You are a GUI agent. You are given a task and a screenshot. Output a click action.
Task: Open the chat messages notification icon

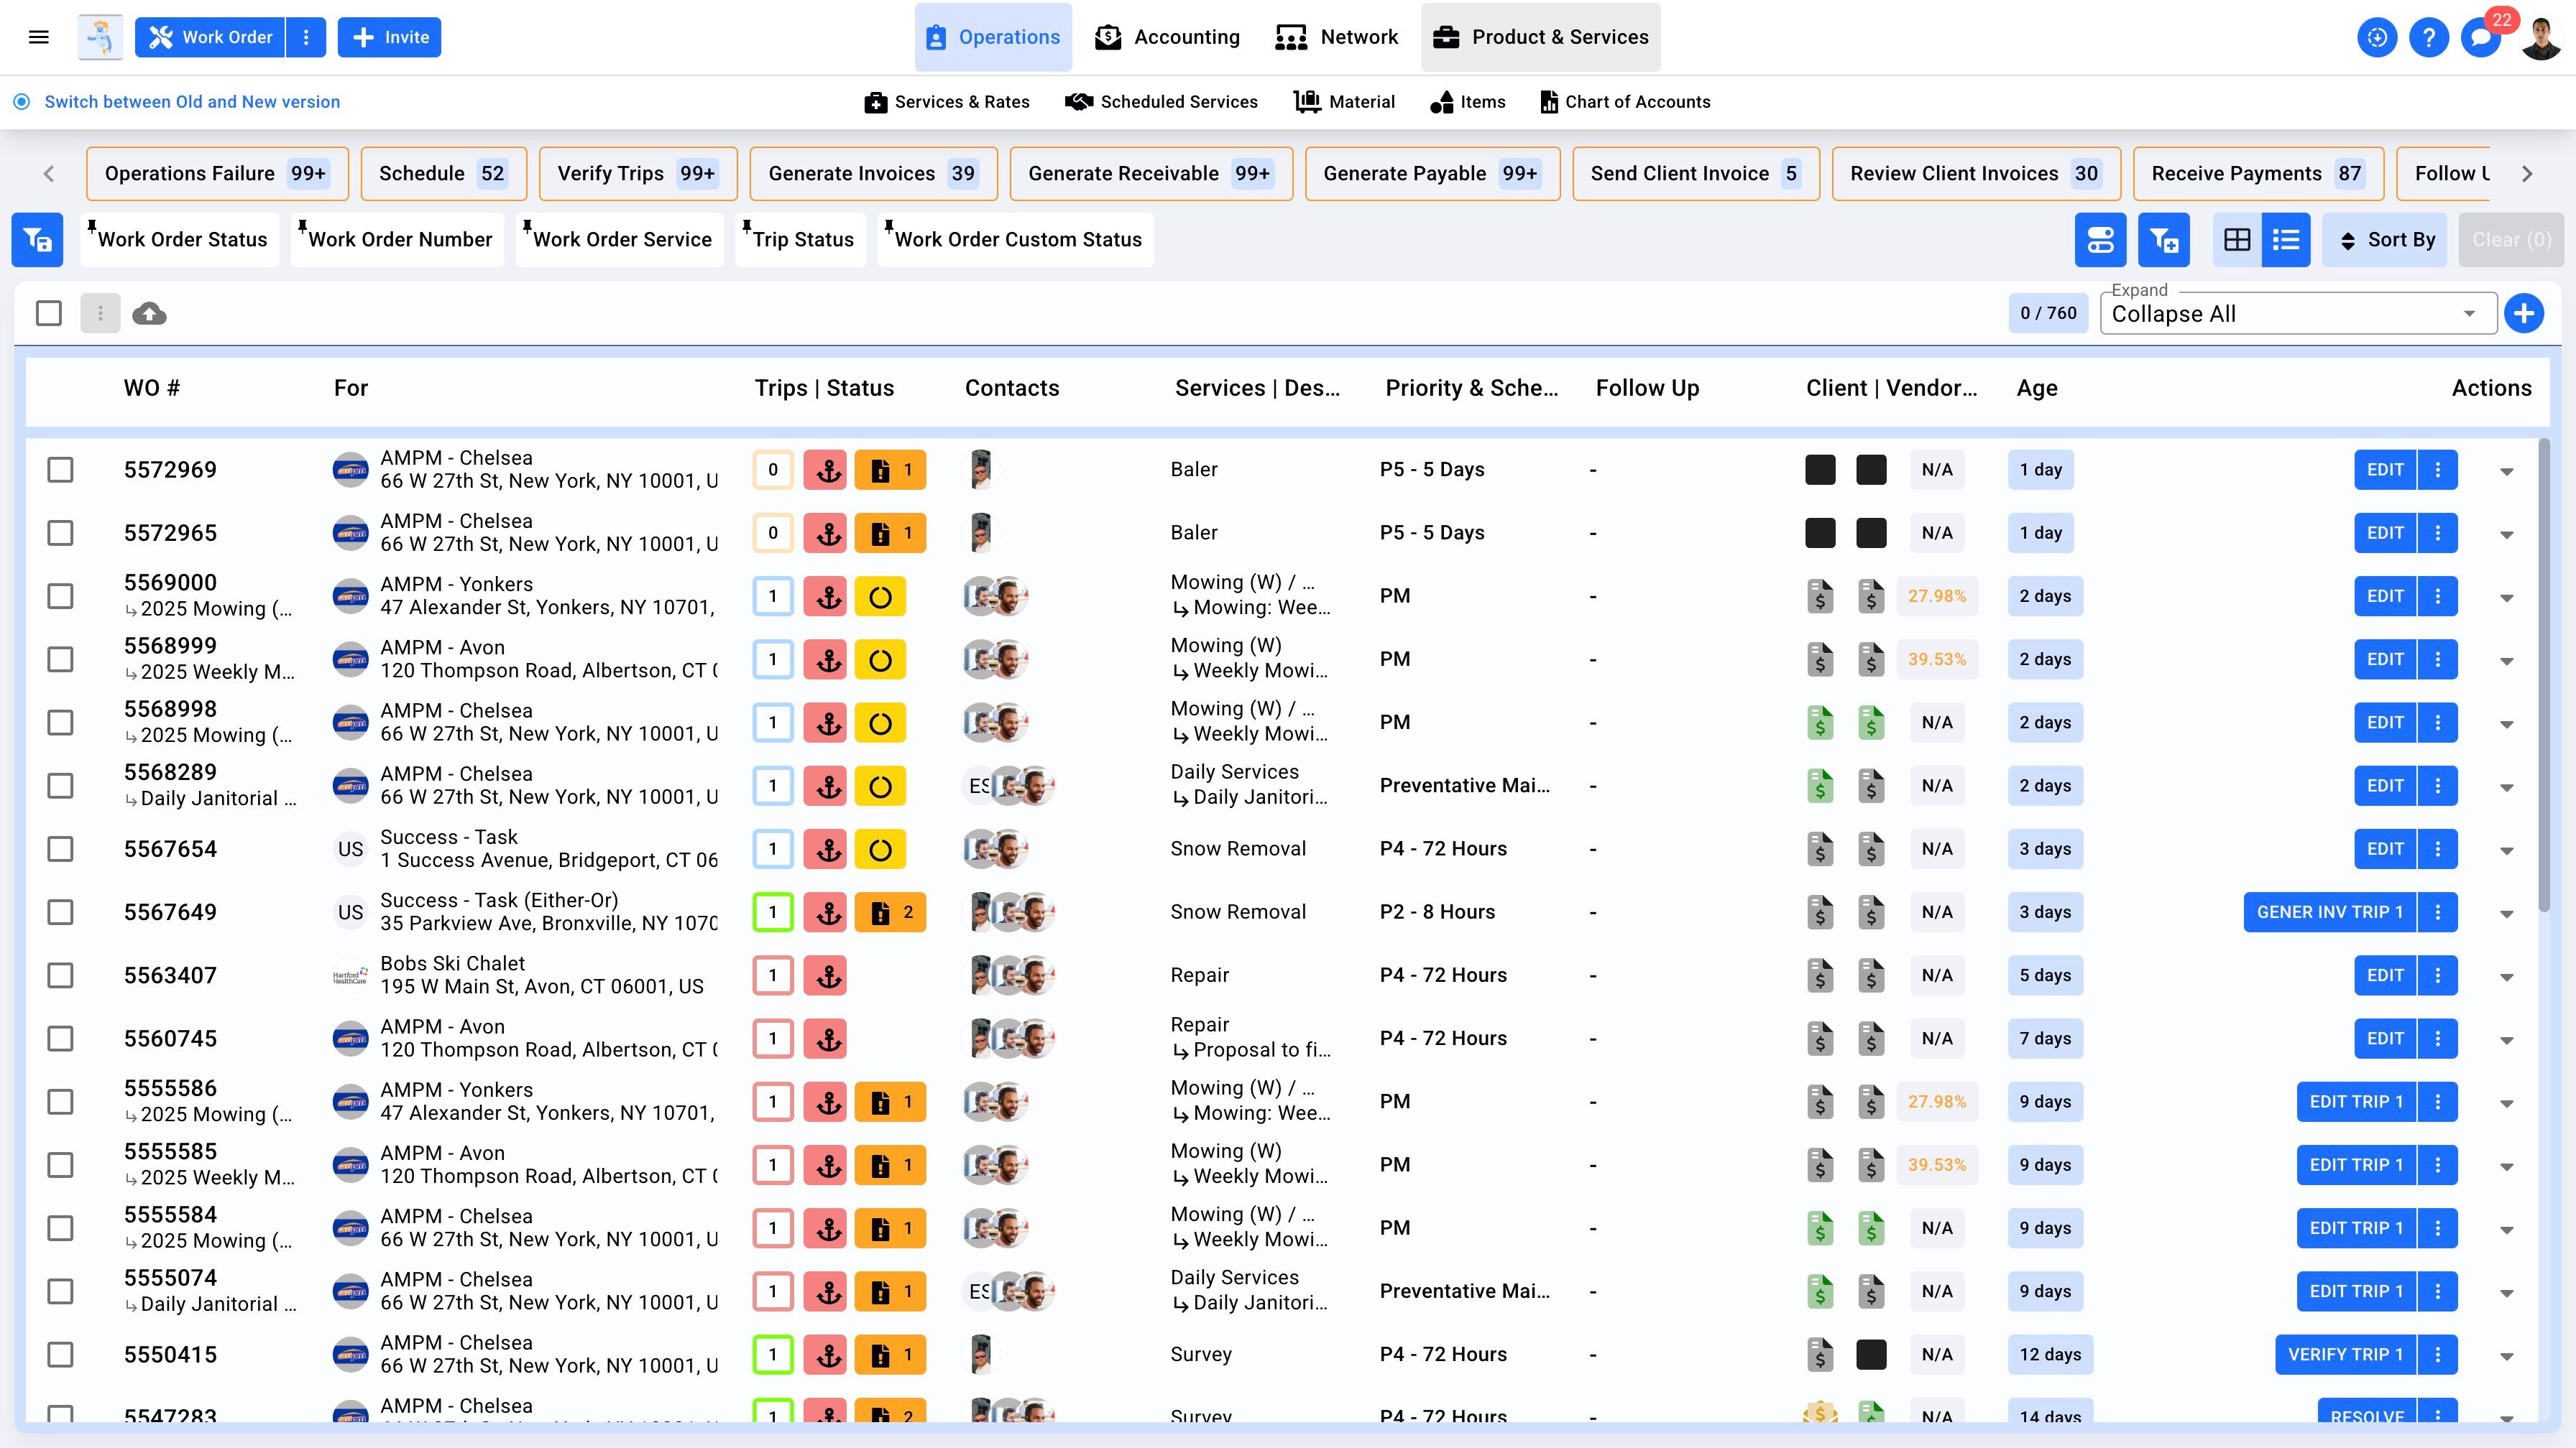[x=2480, y=38]
